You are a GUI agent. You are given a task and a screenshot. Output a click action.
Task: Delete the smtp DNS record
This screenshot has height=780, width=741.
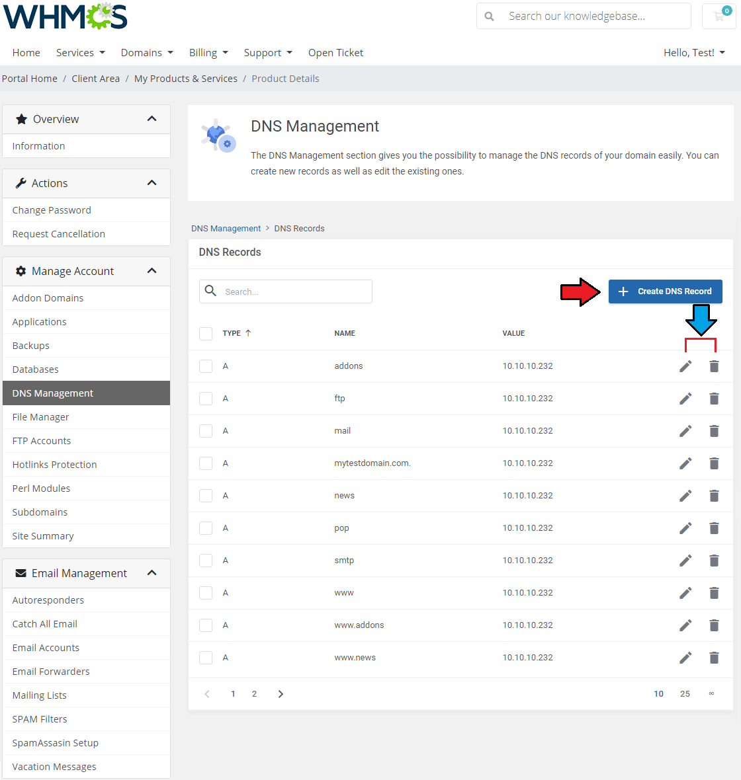click(x=714, y=560)
